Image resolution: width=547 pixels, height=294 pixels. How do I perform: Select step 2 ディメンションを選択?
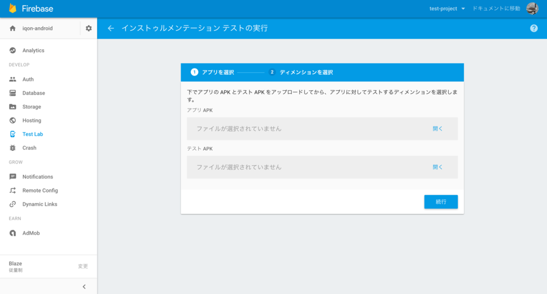point(301,72)
